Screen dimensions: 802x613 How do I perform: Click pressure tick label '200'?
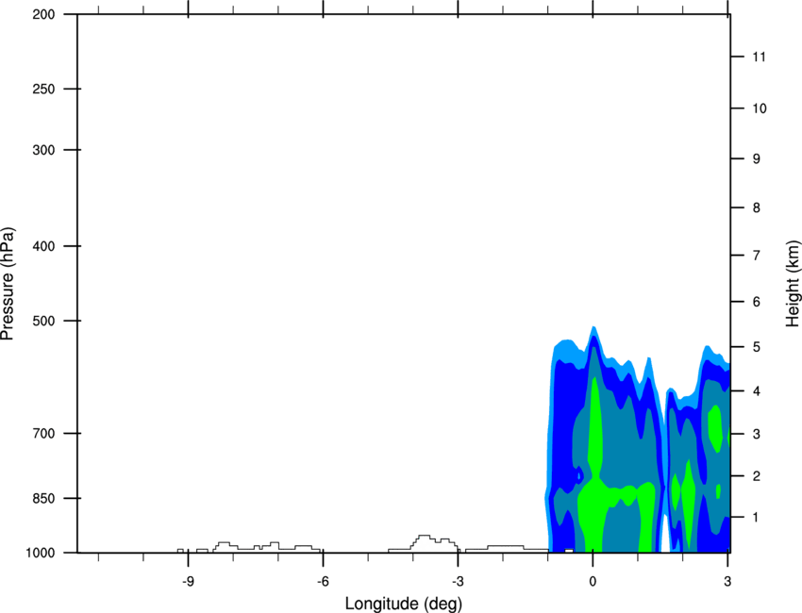(43, 14)
